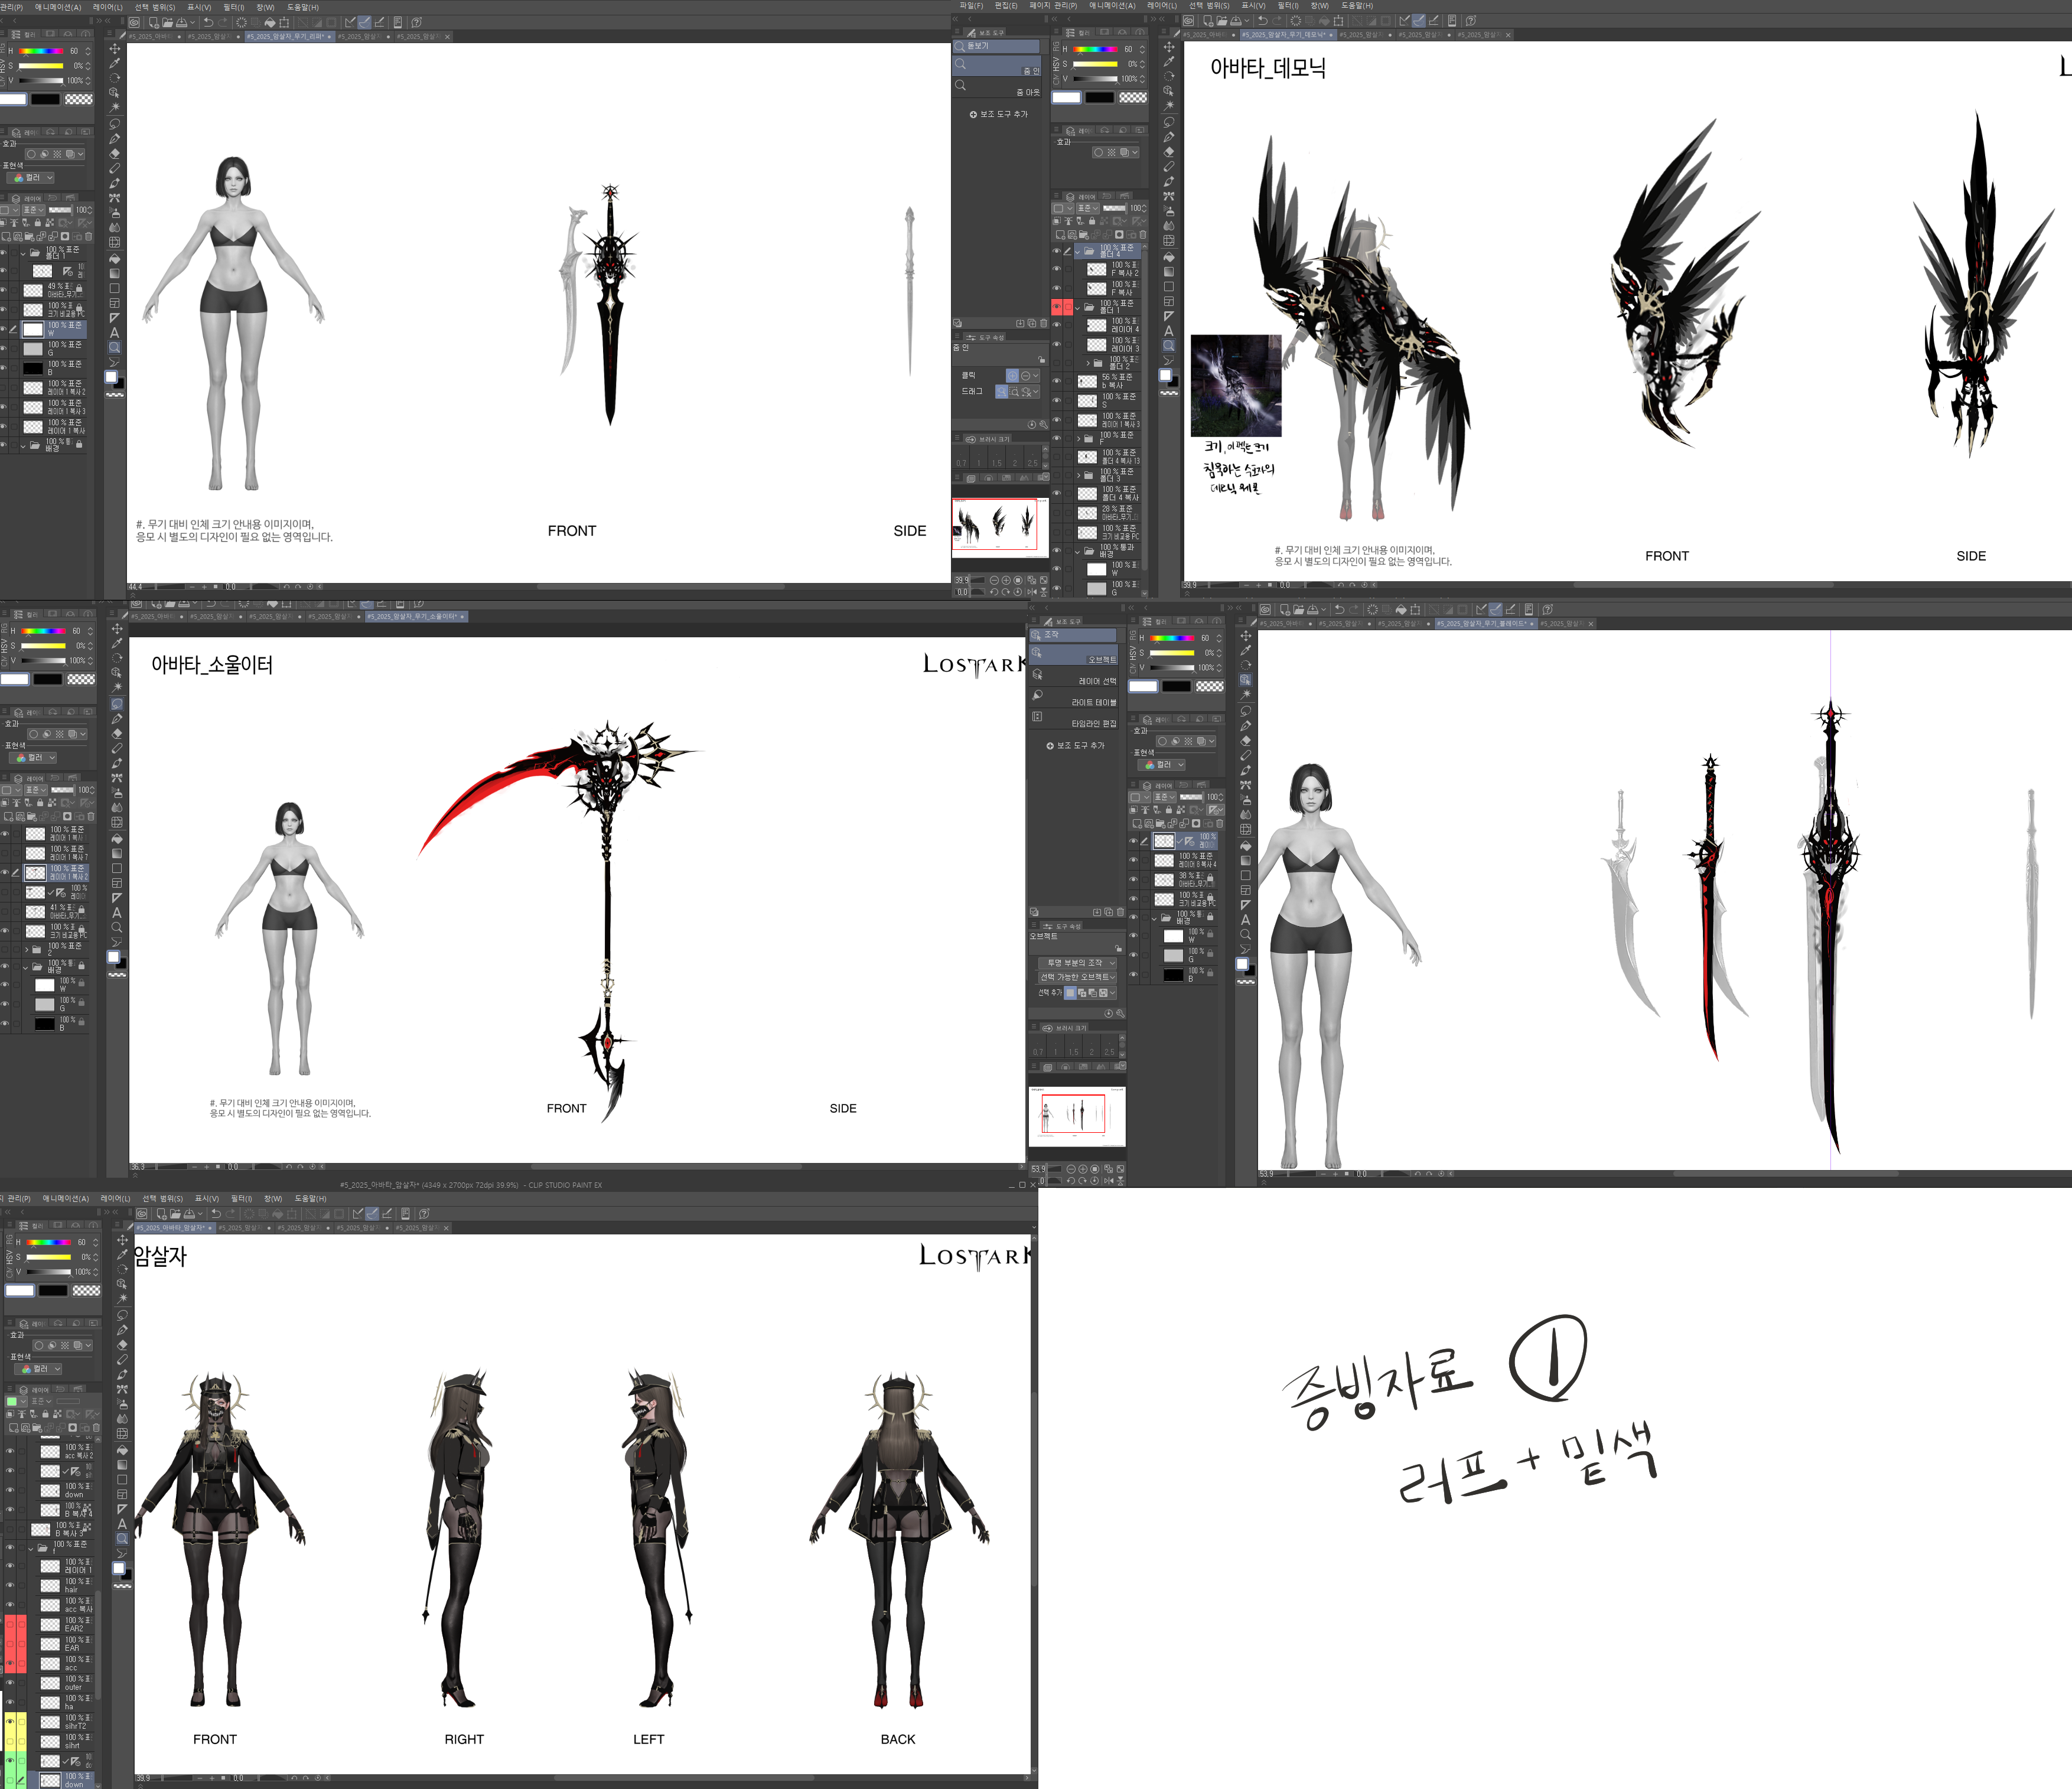The height and width of the screenshot is (1789, 2072).
Task: Expand 폴더 2 in 데모닉 layer panel
Action: 1088,363
